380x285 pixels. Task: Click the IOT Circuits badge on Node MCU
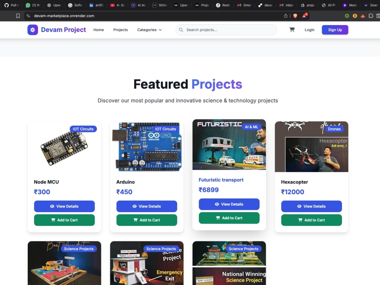click(x=83, y=129)
